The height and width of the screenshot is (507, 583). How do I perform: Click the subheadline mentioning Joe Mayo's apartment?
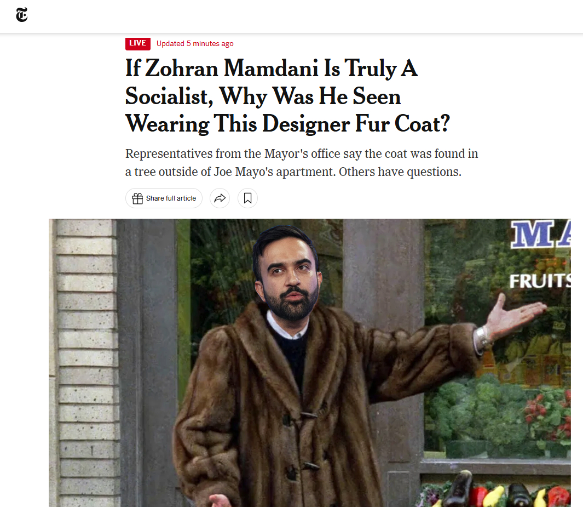[x=302, y=163]
